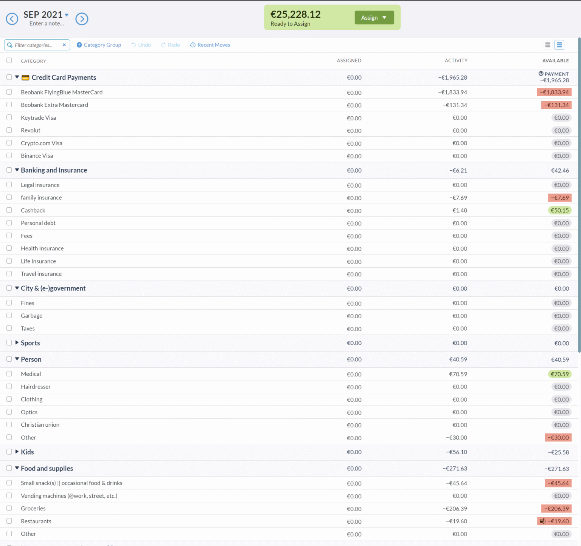Open the SEP 2021 month picker

tap(46, 15)
